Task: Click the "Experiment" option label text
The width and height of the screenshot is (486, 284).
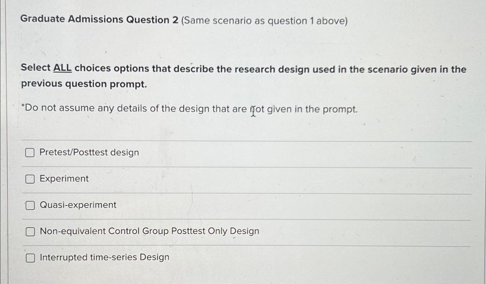Action: (64, 179)
